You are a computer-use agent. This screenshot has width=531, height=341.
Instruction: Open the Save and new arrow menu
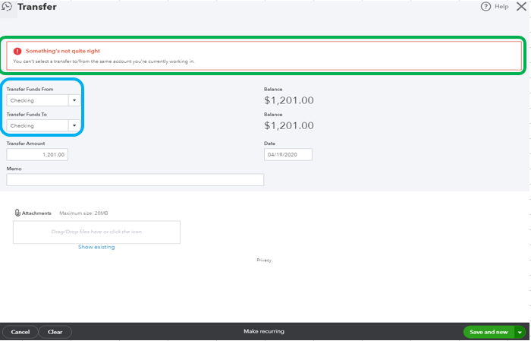(520, 332)
